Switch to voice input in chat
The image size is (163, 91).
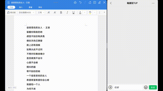coord(110,87)
